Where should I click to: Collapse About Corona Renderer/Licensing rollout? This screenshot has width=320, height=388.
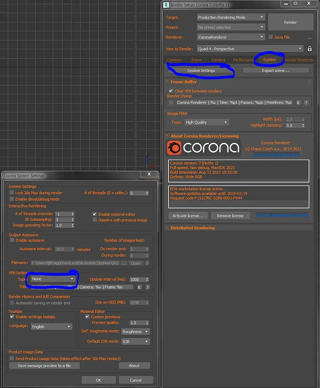click(x=204, y=136)
